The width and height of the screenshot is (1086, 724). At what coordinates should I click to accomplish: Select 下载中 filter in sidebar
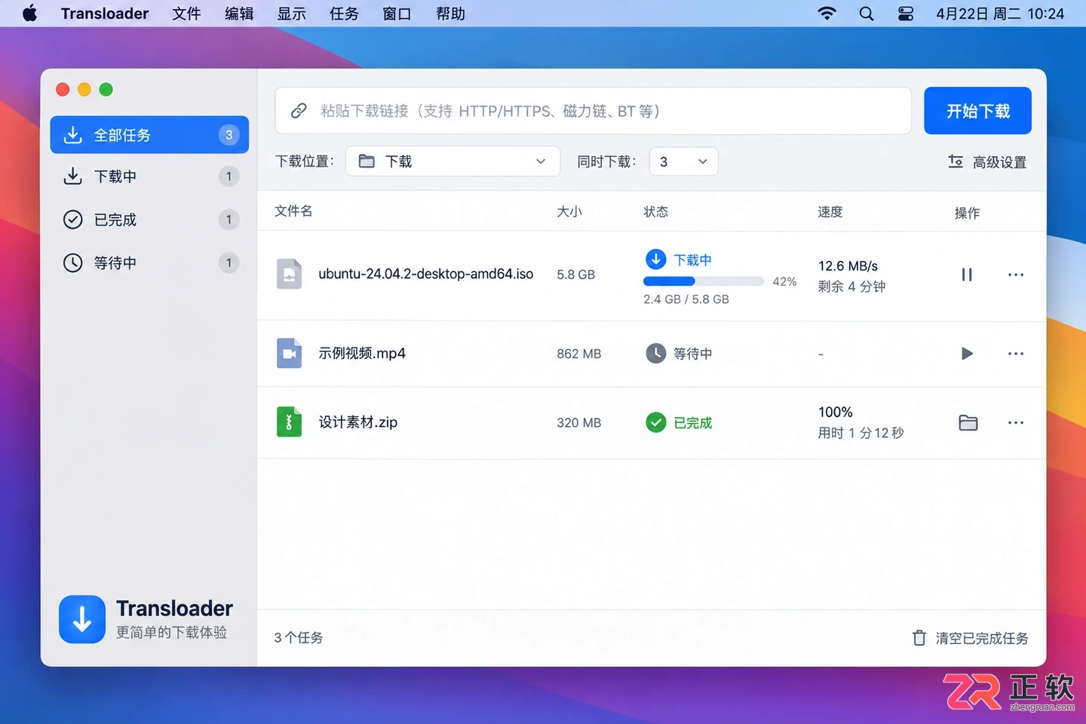pos(149,176)
